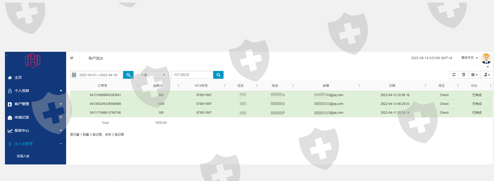Screen dimensions: 494x181
Task: Click date 2022-04-11 20:24:14
Action: (395, 113)
